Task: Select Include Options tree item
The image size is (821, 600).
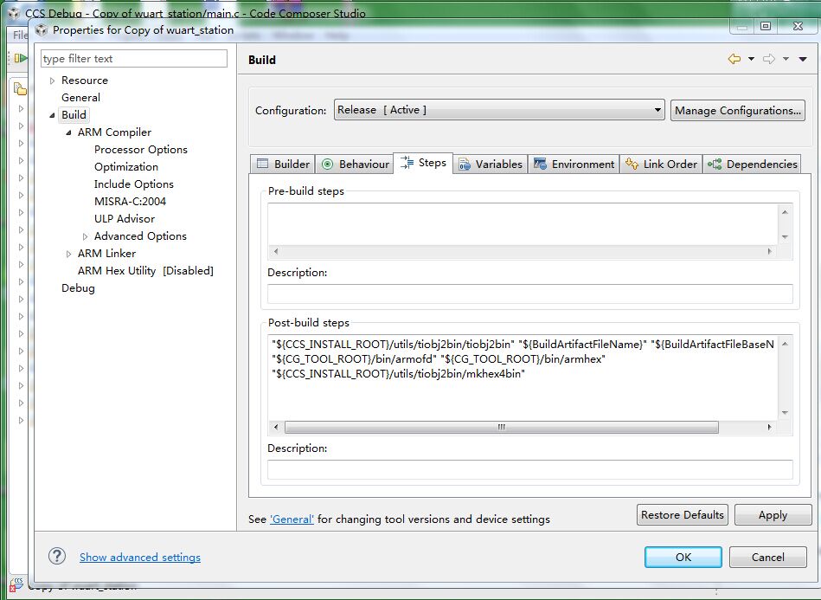Action: point(134,184)
